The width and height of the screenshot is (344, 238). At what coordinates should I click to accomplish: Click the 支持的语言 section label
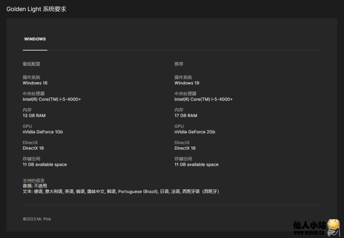pyautogui.click(x=34, y=181)
